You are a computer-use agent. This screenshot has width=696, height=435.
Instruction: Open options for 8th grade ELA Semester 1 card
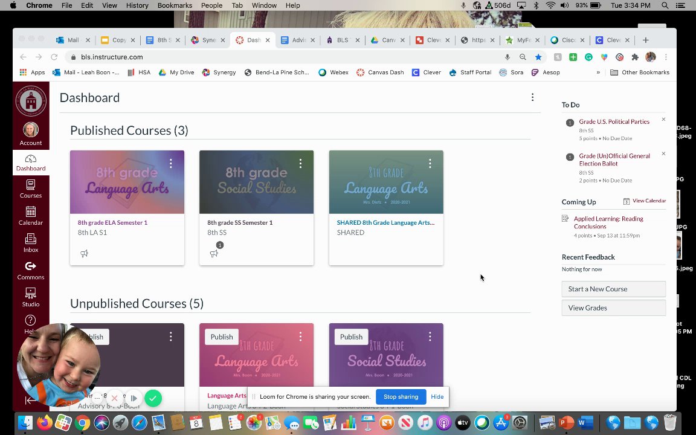171,163
